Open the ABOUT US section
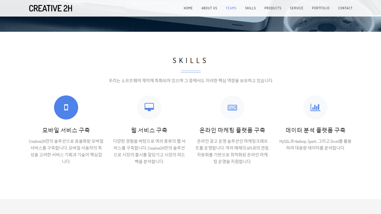 209,8
